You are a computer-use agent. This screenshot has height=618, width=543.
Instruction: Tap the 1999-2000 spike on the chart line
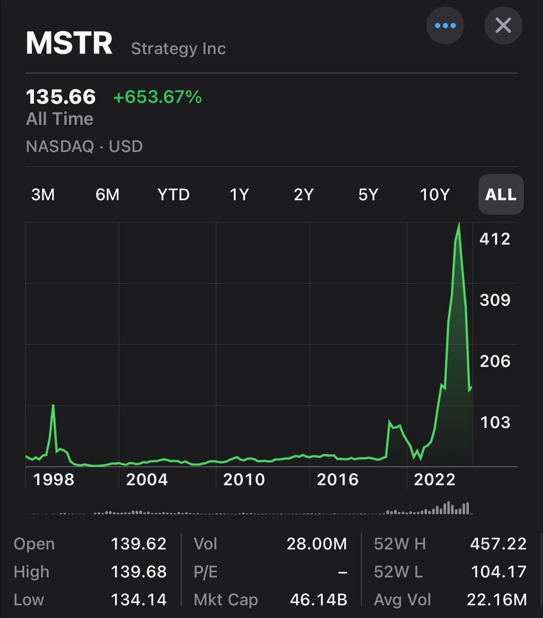[53, 406]
